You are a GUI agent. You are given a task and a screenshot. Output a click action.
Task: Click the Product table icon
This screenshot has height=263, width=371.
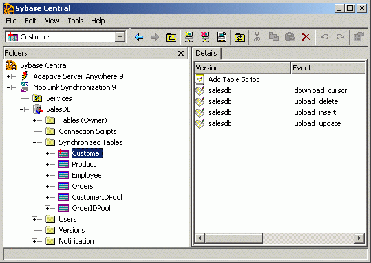point(63,164)
